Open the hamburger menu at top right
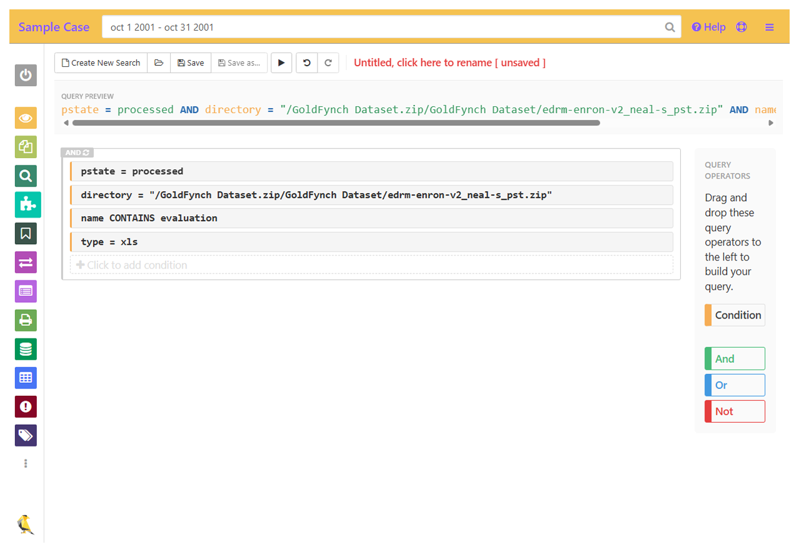The height and width of the screenshot is (552, 799). click(770, 27)
